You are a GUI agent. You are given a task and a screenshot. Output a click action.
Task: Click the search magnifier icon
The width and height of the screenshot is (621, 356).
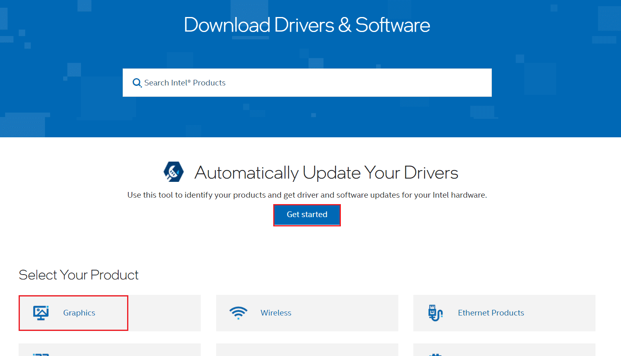click(x=137, y=82)
